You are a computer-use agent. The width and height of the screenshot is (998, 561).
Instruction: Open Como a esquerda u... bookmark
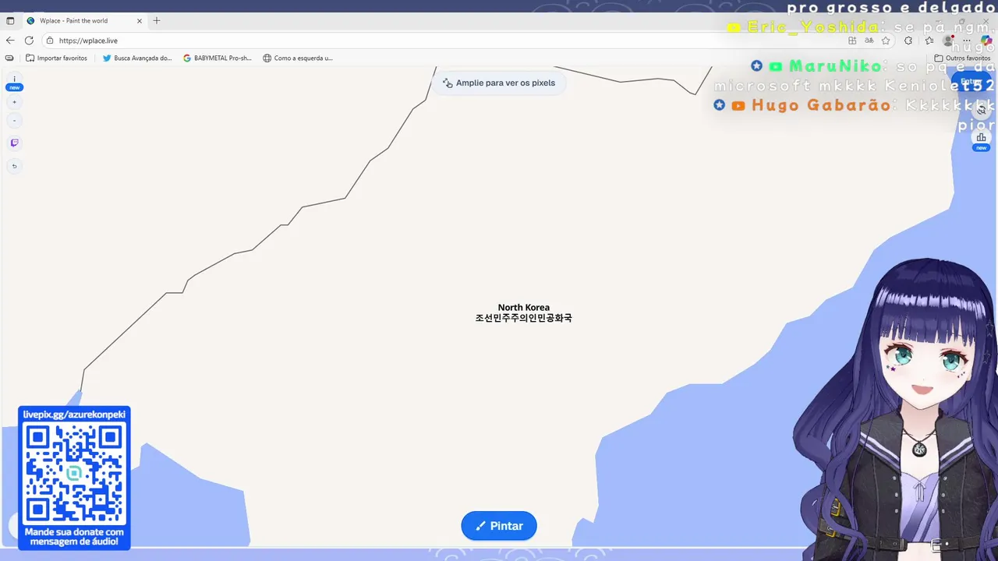click(x=298, y=58)
